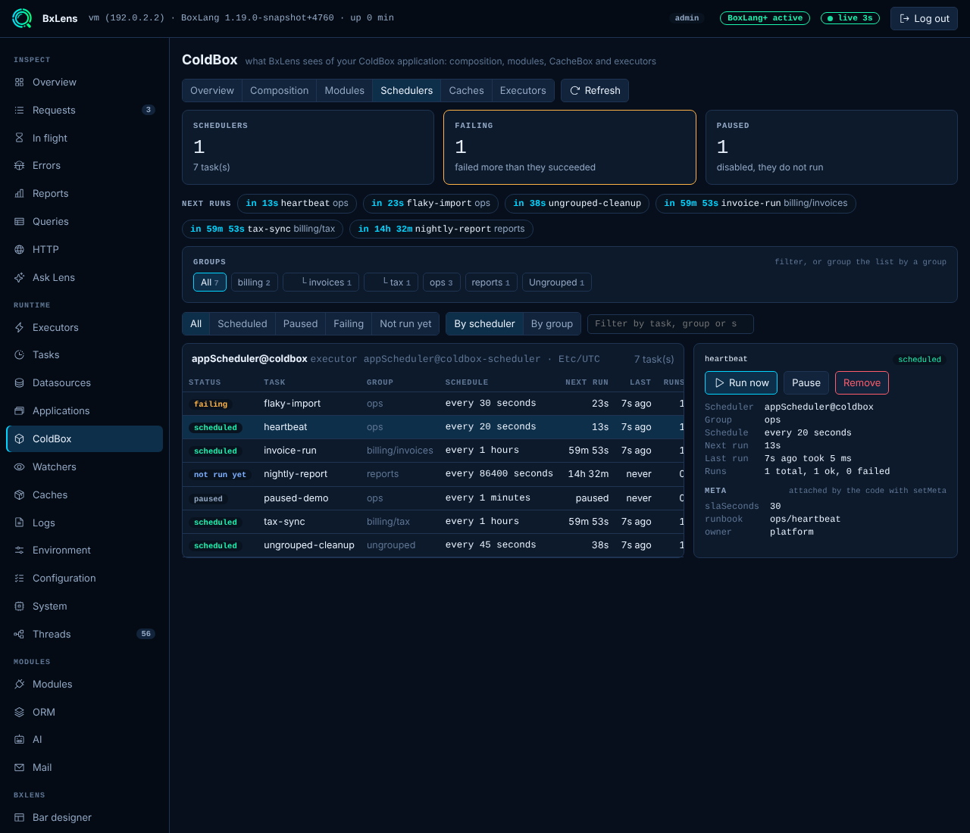Filter groups to tax subgroup
The width and height of the screenshot is (970, 833).
[391, 282]
